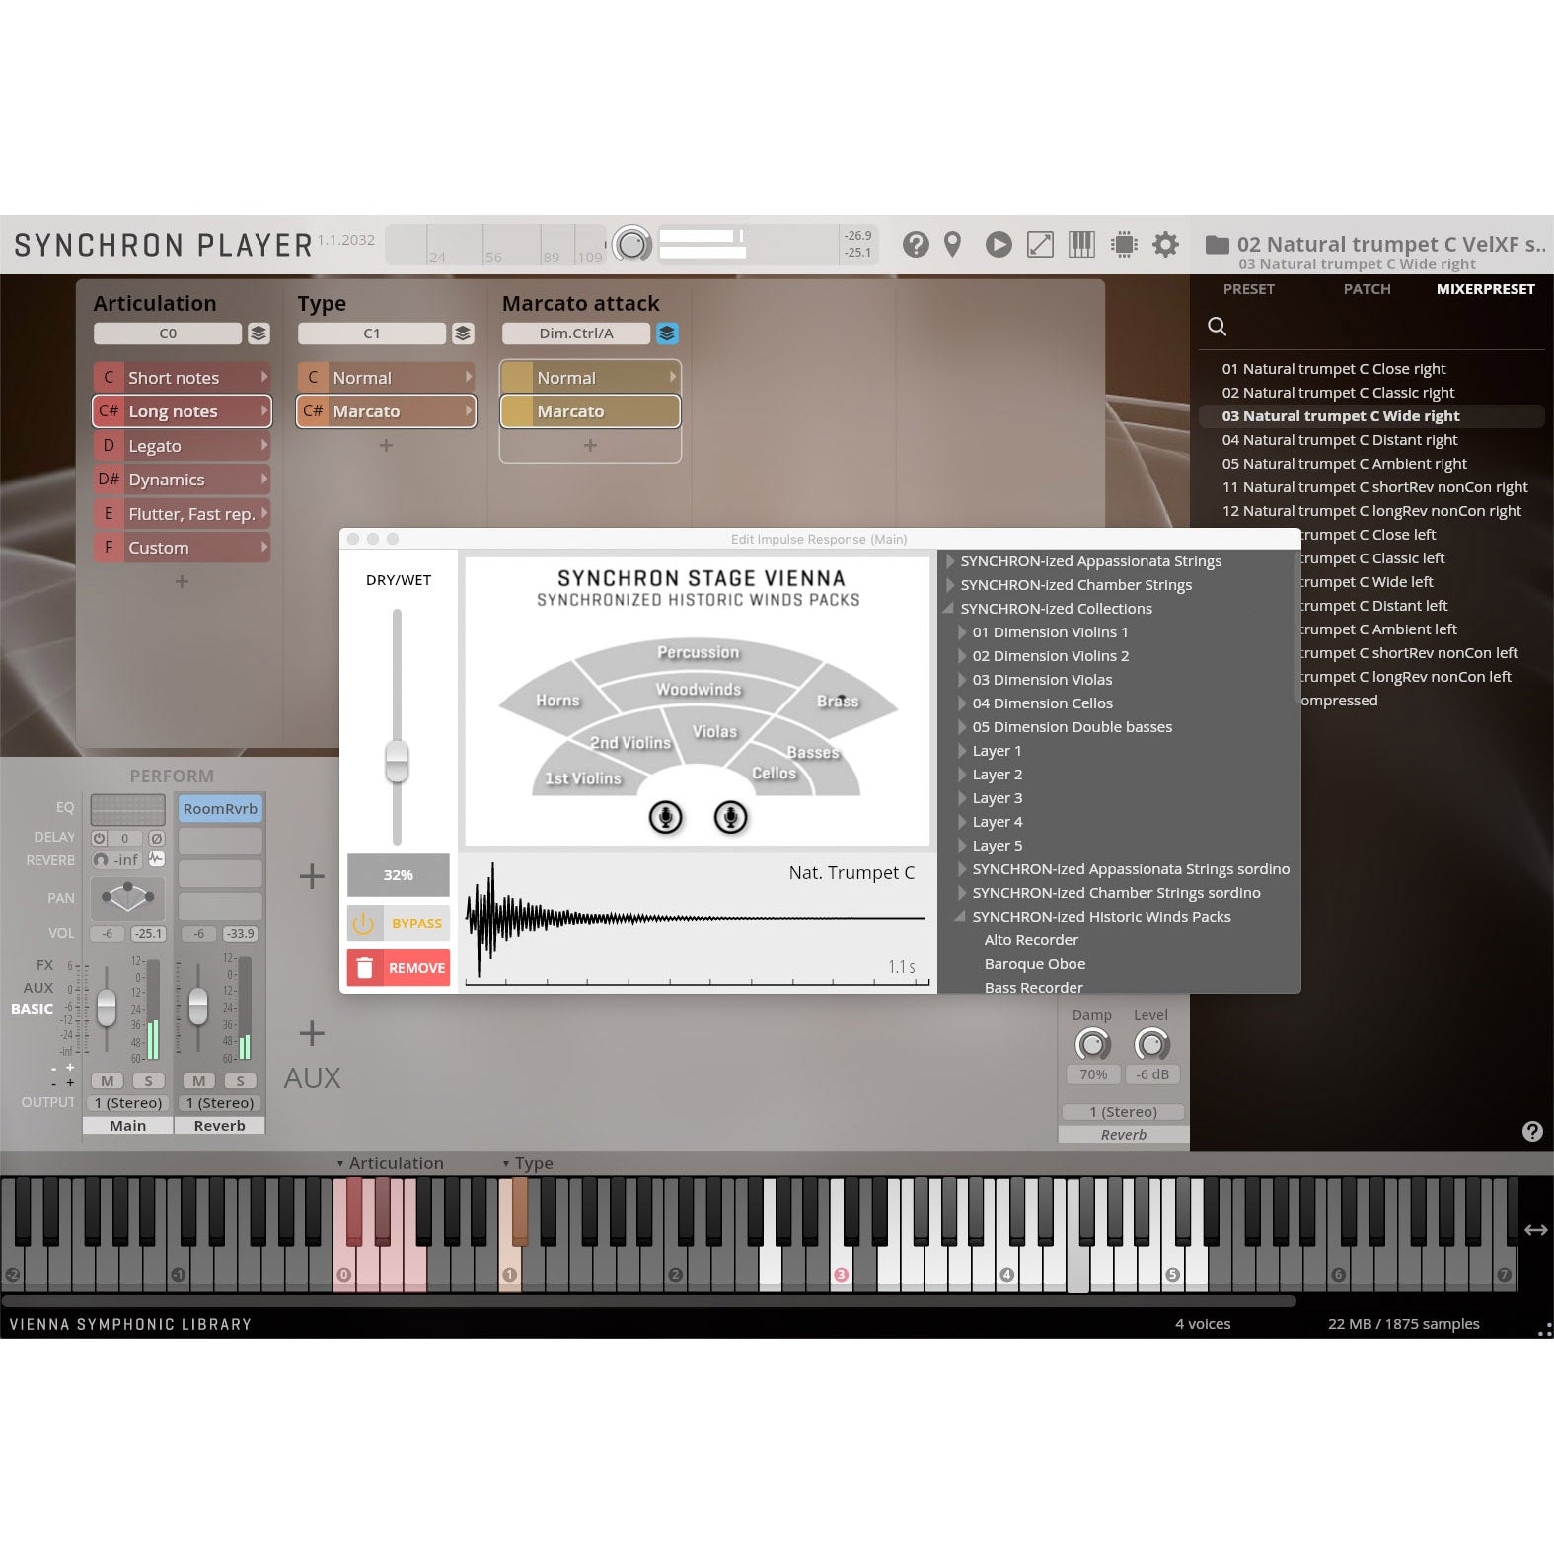Open the Main channel 1 (Stereo) output selector
The width and height of the screenshot is (1554, 1554).
128,1102
